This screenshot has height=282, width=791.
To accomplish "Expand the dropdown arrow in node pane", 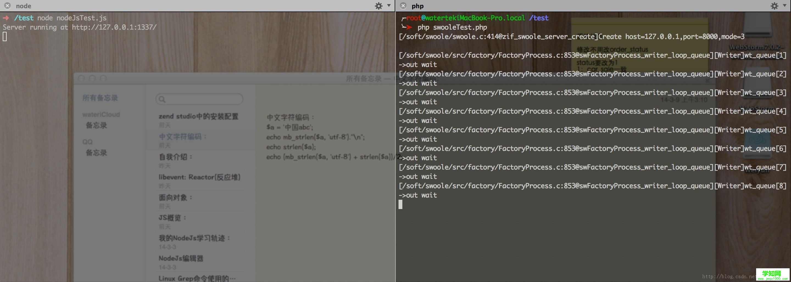I will [389, 5].
